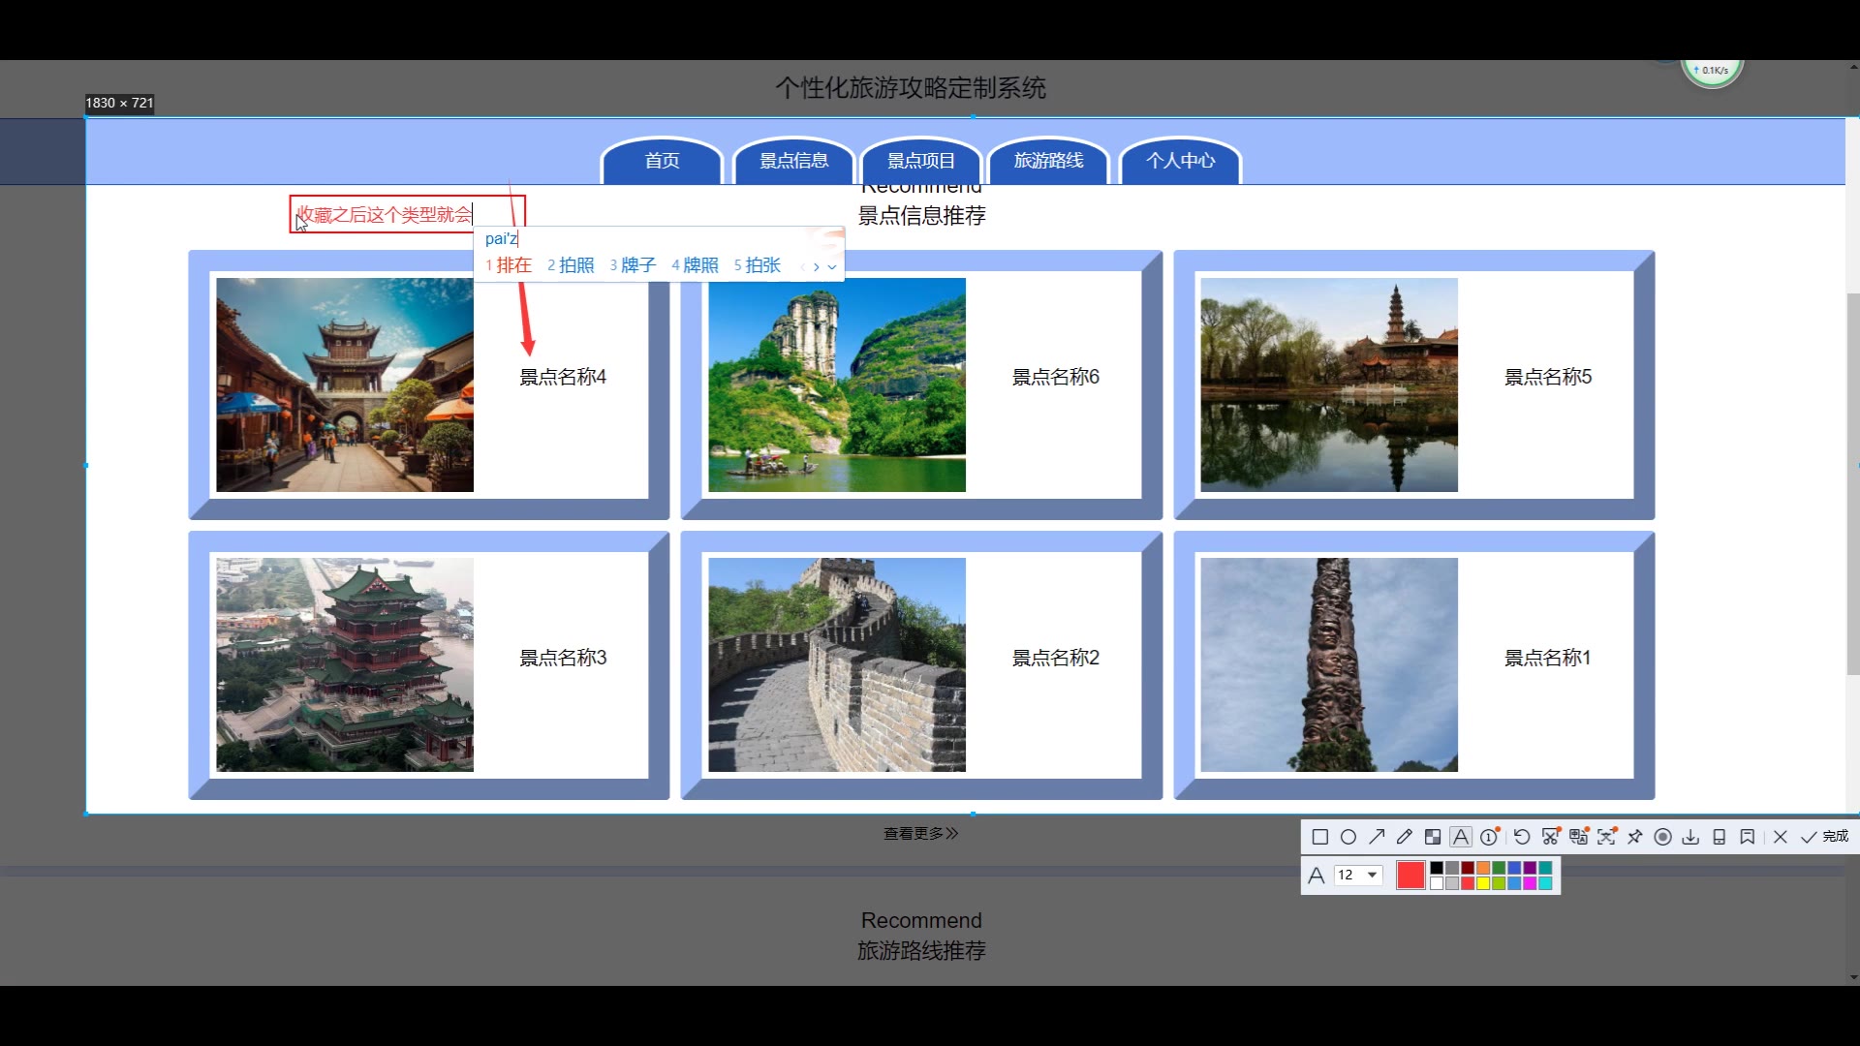The image size is (1860, 1046).
Task: Select the rectangle drawing tool
Action: click(1319, 837)
